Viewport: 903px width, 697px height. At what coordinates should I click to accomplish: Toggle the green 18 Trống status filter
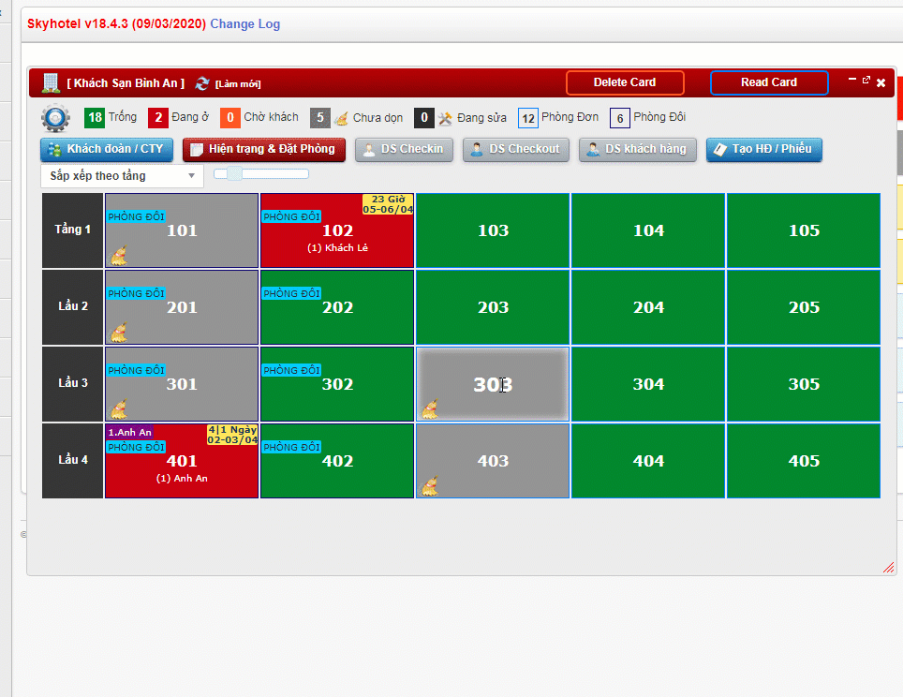click(x=95, y=117)
